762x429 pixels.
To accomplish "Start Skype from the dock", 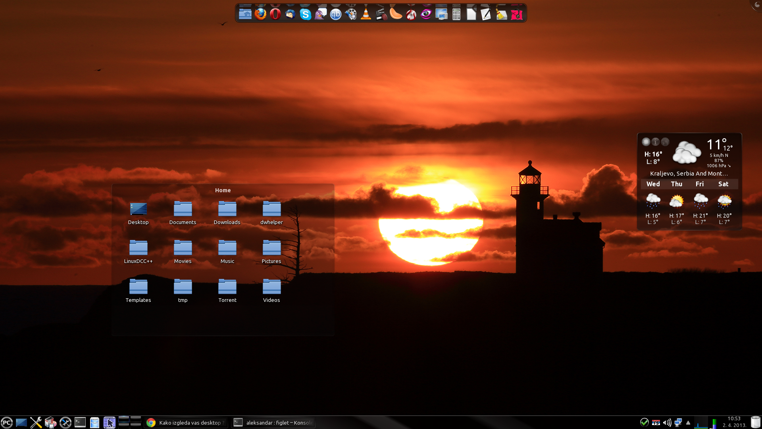I will pyautogui.click(x=305, y=15).
